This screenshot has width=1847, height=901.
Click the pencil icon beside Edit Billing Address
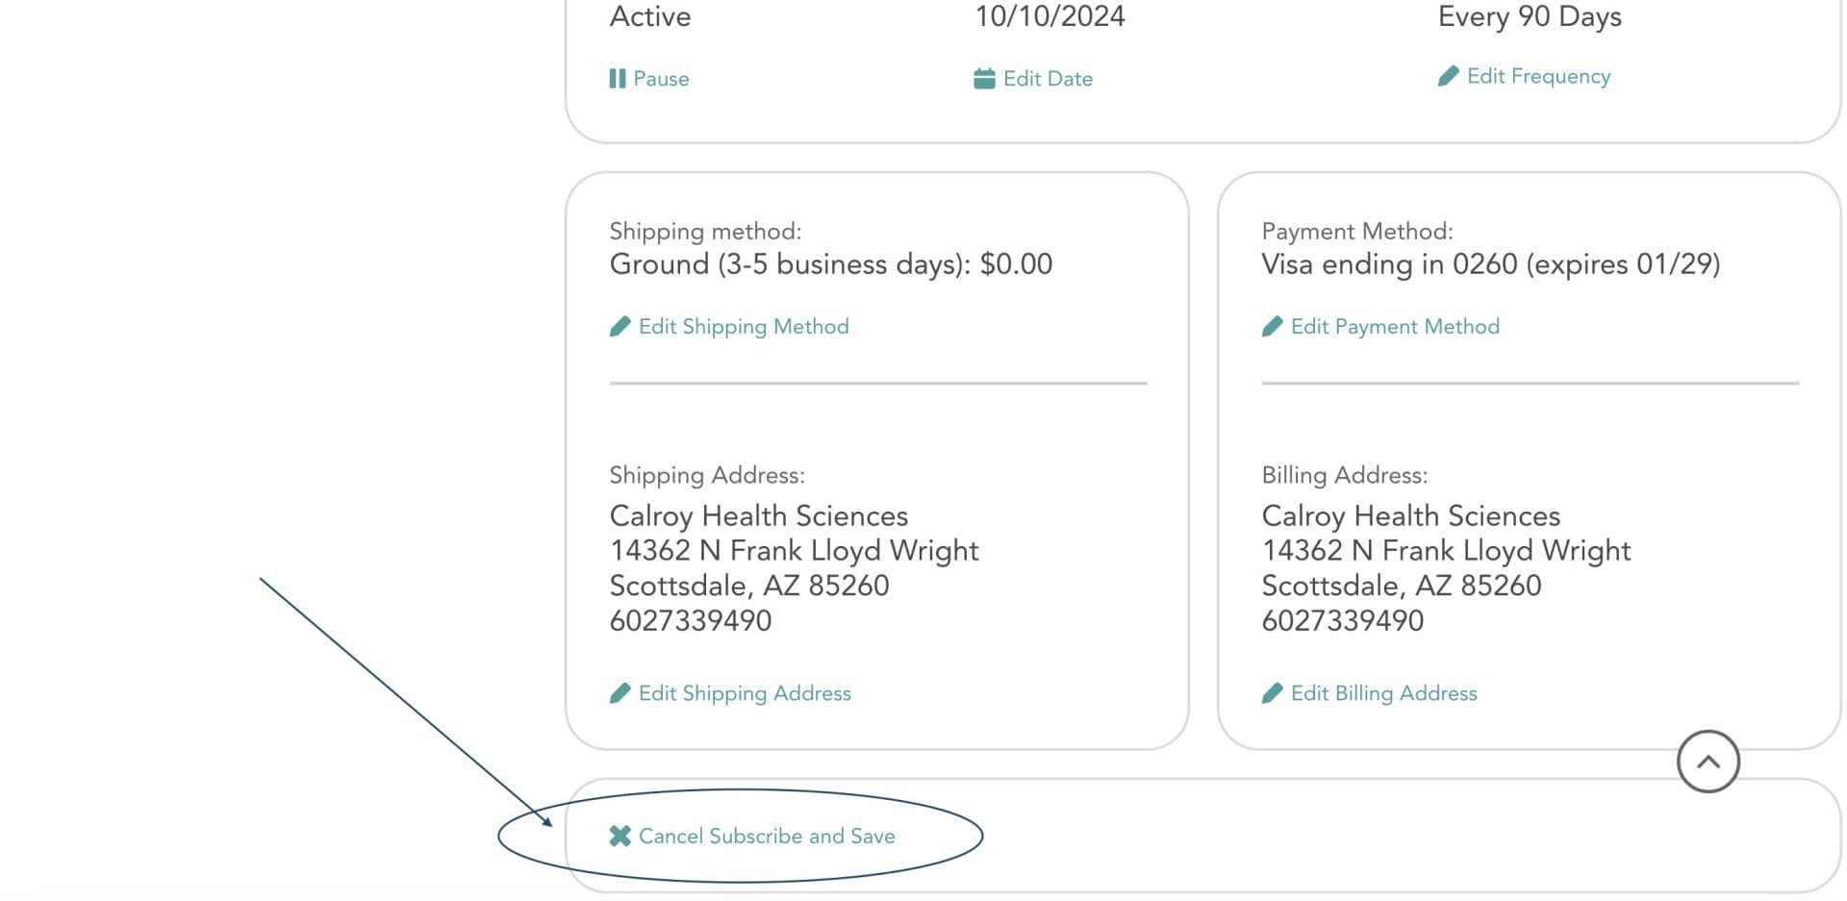pyautogui.click(x=1273, y=693)
